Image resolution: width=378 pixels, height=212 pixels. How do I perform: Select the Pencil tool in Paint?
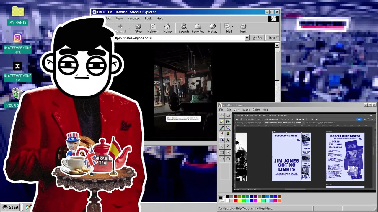click(x=221, y=134)
